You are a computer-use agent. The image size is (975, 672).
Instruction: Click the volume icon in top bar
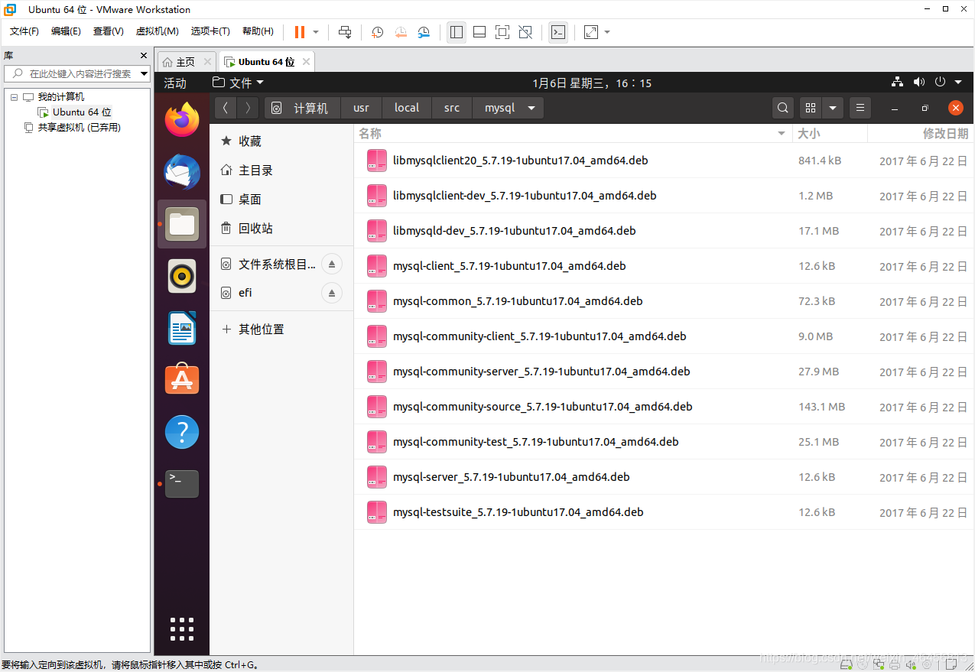tap(919, 83)
